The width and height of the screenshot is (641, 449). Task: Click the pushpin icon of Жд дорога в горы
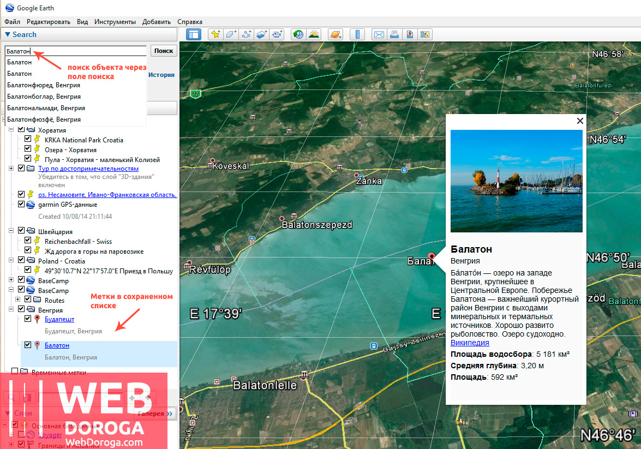tap(37, 250)
